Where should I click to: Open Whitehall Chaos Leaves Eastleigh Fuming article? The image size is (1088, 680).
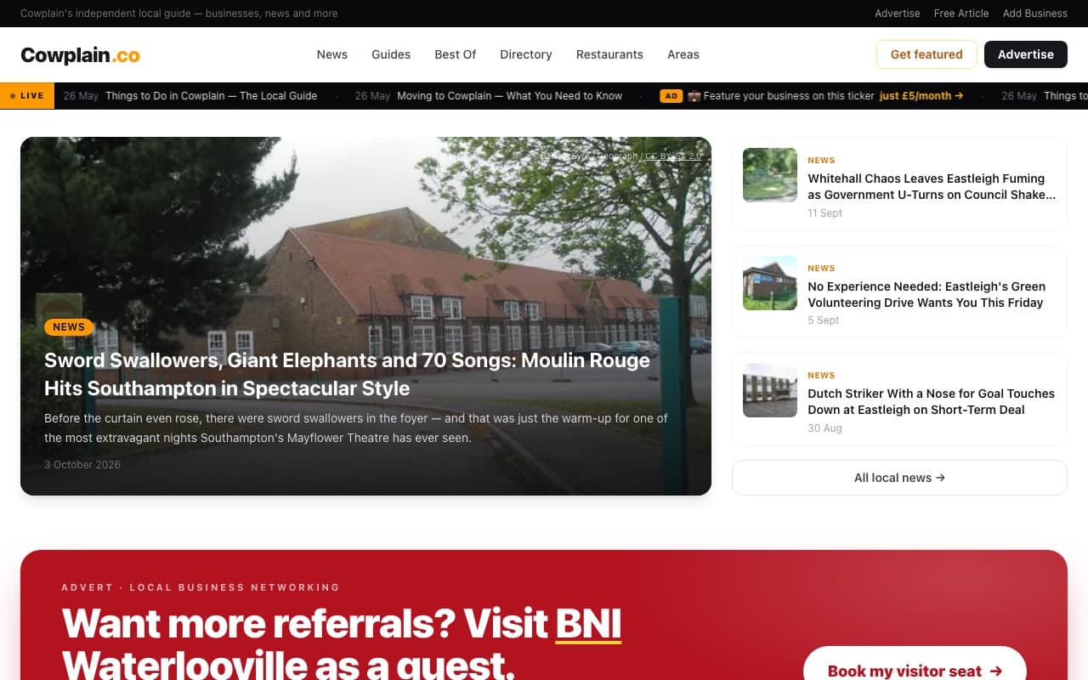tap(932, 186)
